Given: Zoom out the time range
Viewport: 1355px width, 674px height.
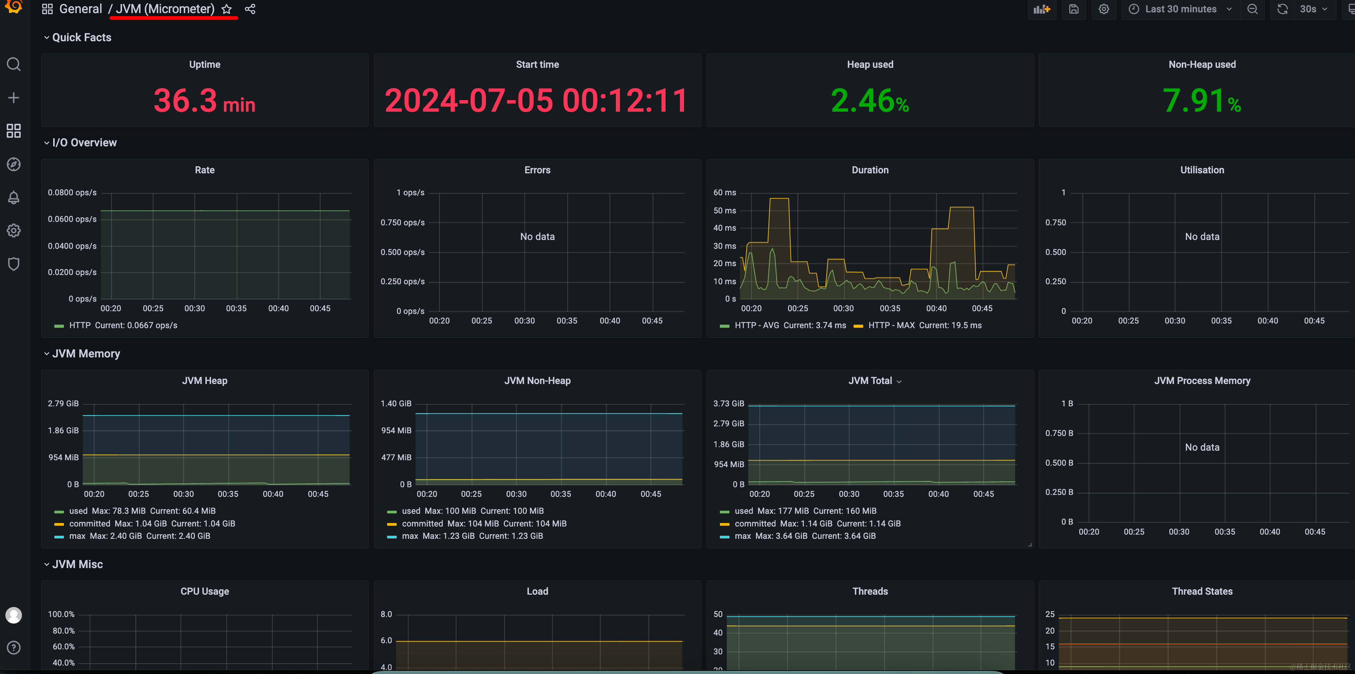Looking at the screenshot, I should [x=1253, y=9].
